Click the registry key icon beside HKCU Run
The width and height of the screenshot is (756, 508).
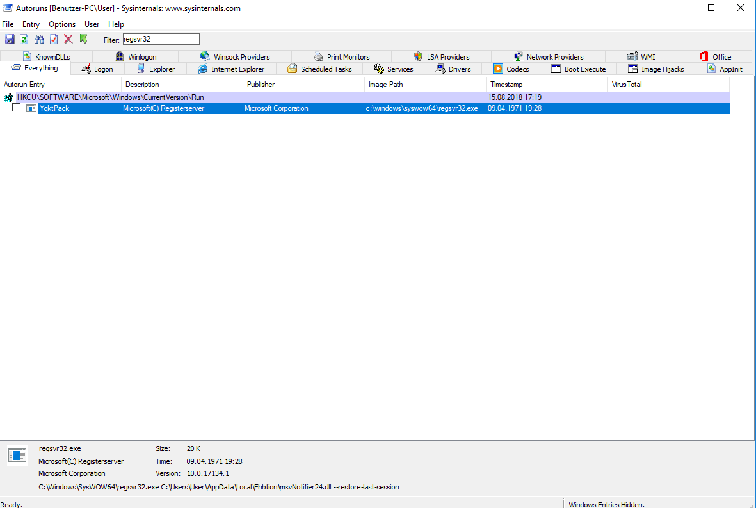point(8,97)
